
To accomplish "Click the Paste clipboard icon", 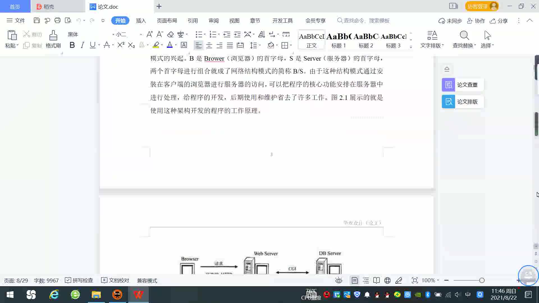I will [12, 35].
